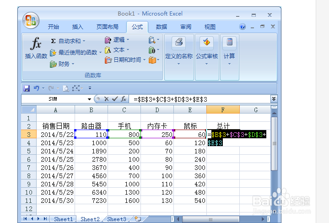Open the Date & Time functions icon
Viewport: 329px width, 223px height.
[x=108, y=60]
